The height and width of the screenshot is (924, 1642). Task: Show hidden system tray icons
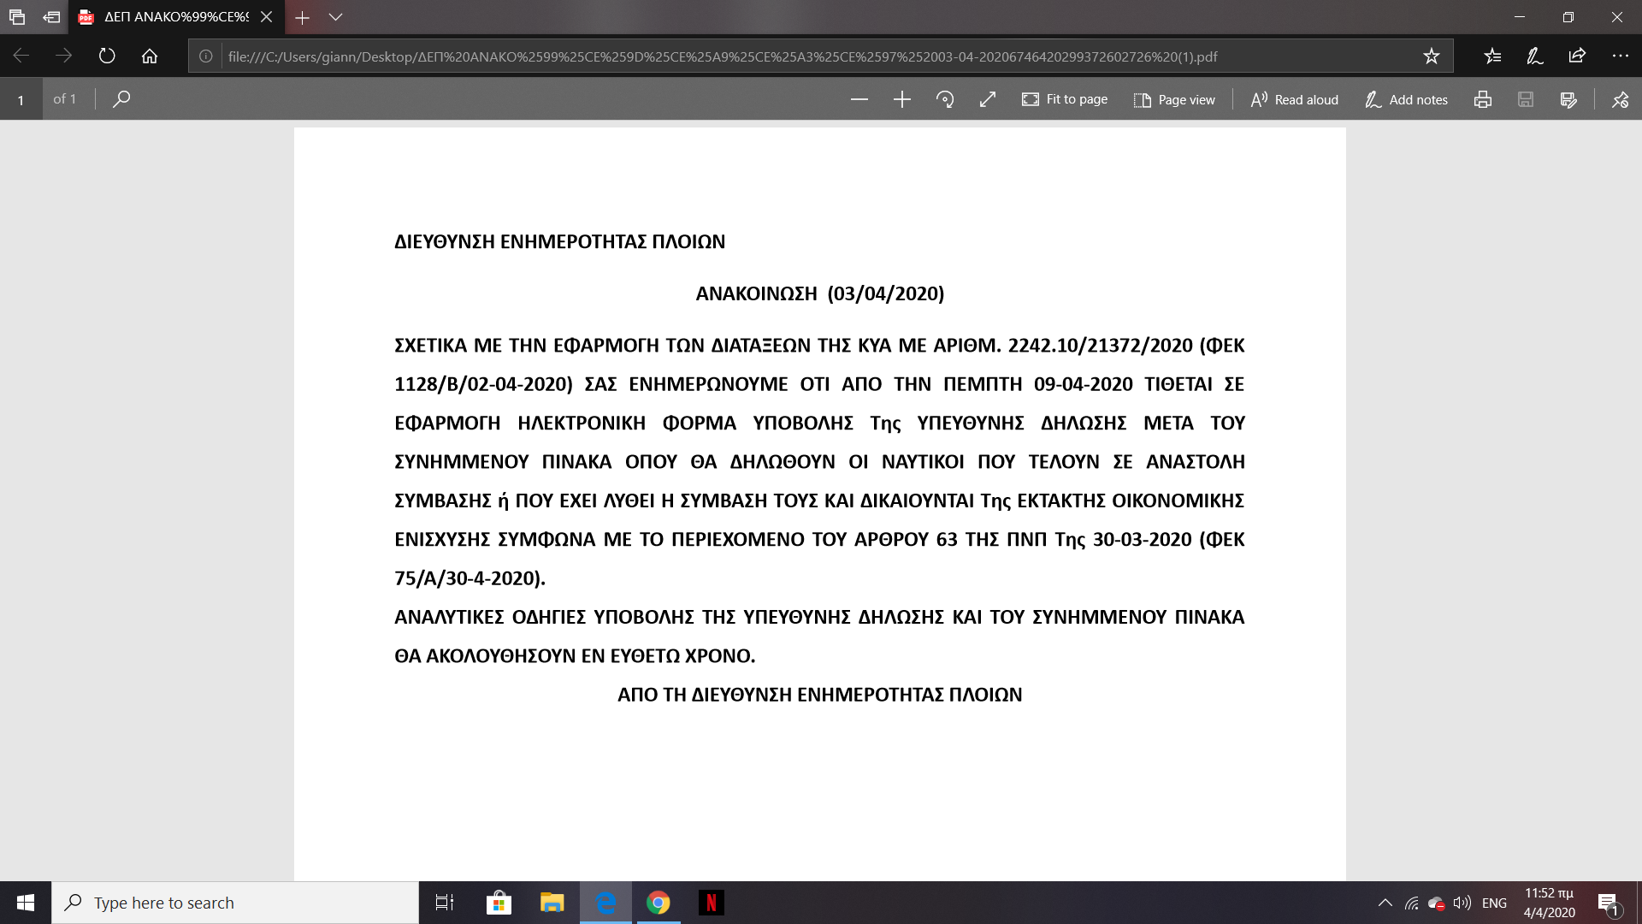(1385, 903)
